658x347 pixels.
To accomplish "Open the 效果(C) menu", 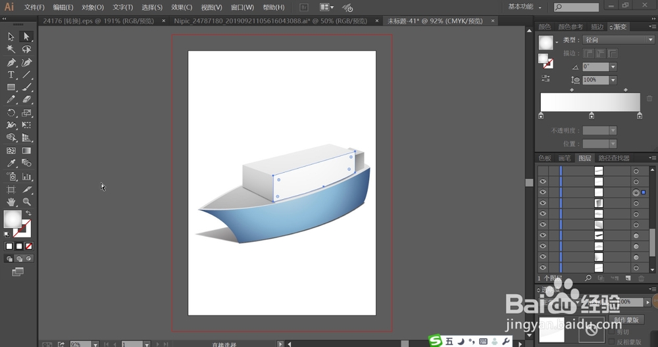I will pyautogui.click(x=182, y=7).
